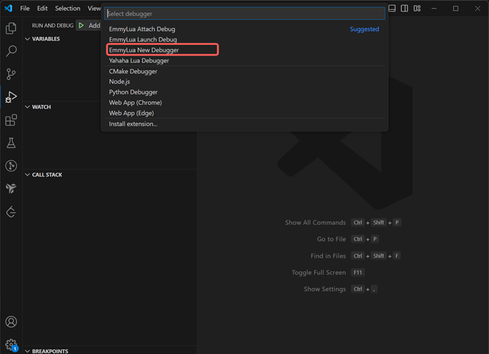Toggle the bottom panel layout icon
Viewport: 489px width, 354px height.
[392, 8]
